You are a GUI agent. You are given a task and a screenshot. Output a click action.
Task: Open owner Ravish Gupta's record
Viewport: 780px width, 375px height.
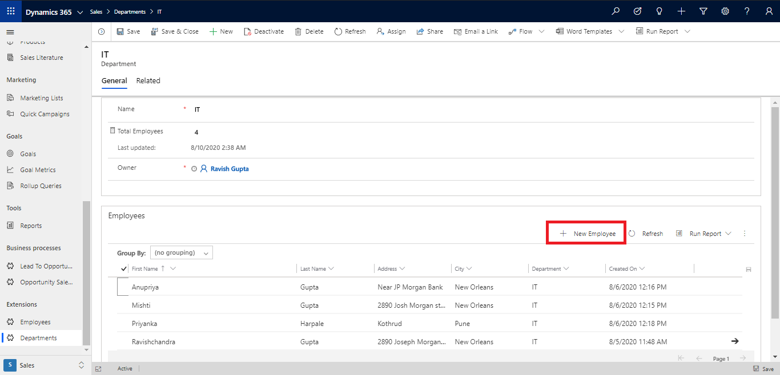[229, 168]
